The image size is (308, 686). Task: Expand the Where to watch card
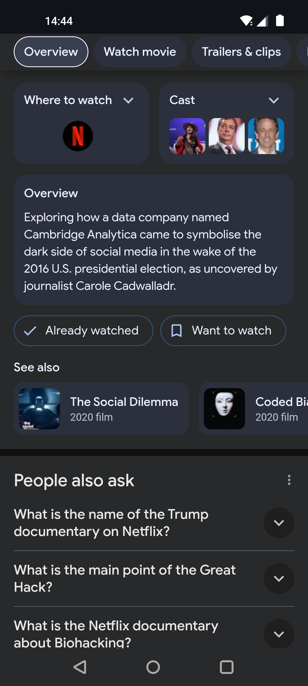tap(128, 100)
